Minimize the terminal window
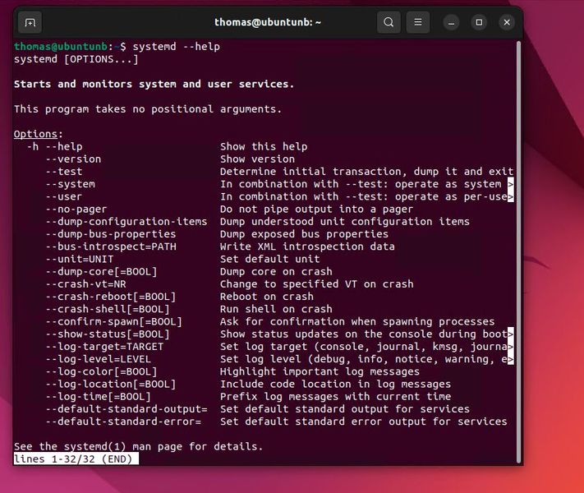 click(x=451, y=23)
